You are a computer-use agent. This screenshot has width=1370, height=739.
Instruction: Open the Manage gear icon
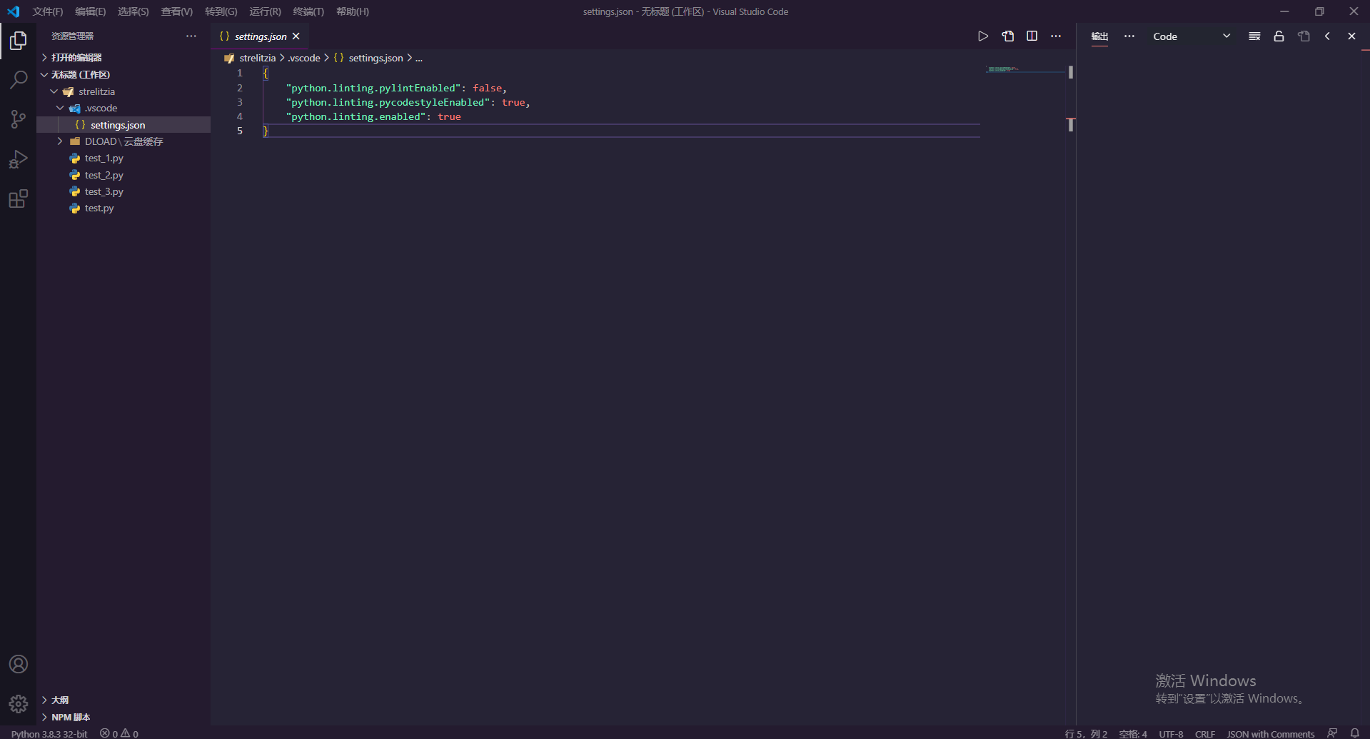19,704
